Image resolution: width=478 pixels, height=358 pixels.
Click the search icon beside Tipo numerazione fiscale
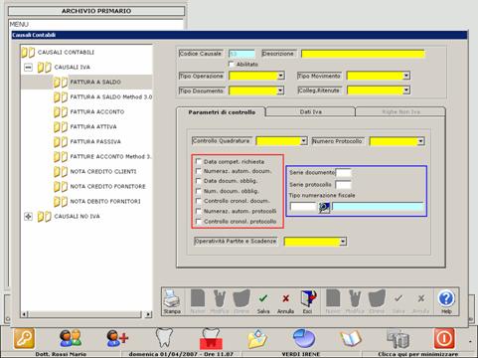(x=324, y=208)
